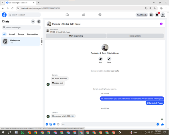This screenshot has height=135, width=169.
Task: Open the Marketplace chat entry
Action: 20,42
